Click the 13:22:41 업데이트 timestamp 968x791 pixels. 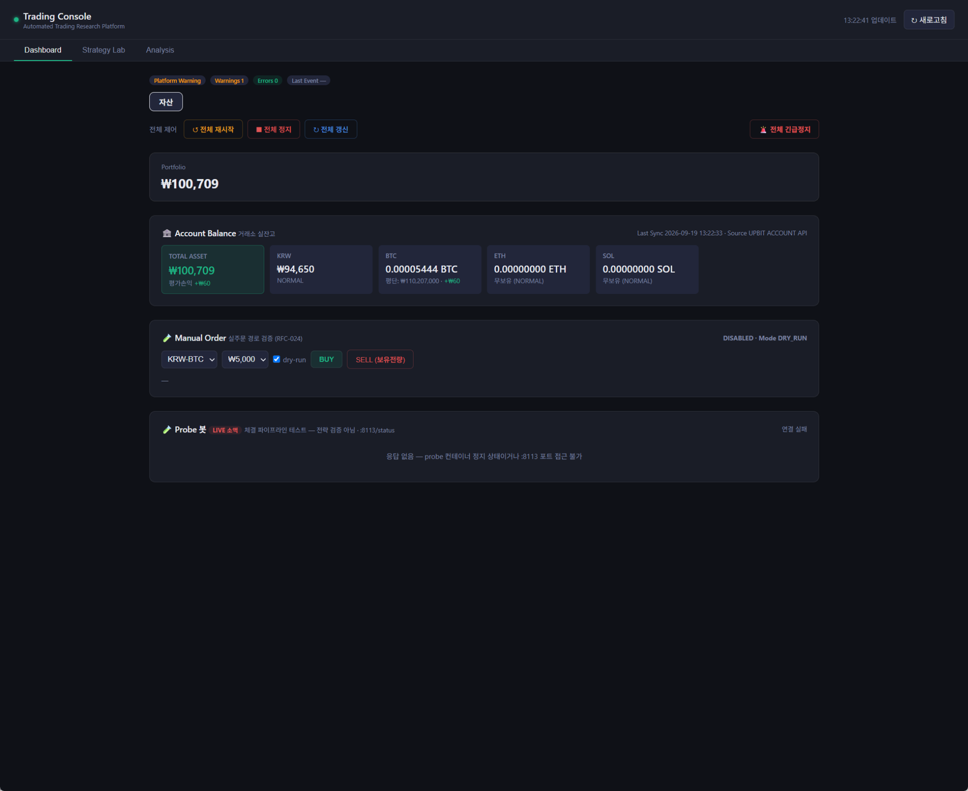(870, 21)
